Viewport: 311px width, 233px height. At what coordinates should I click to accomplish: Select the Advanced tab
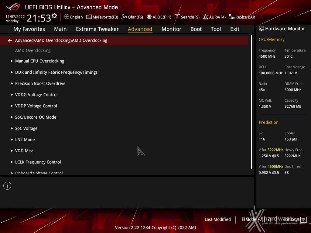(x=140, y=29)
